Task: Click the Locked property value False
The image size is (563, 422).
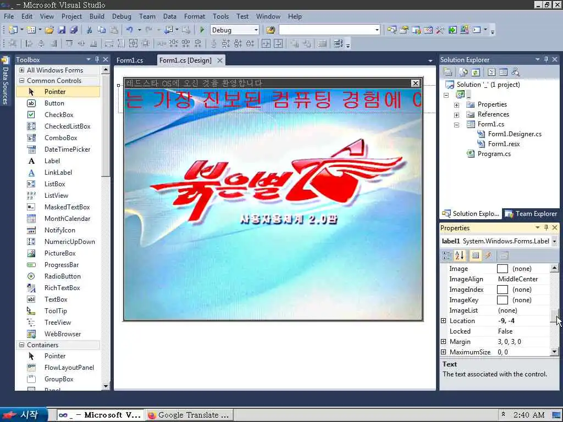Action: [x=505, y=331]
